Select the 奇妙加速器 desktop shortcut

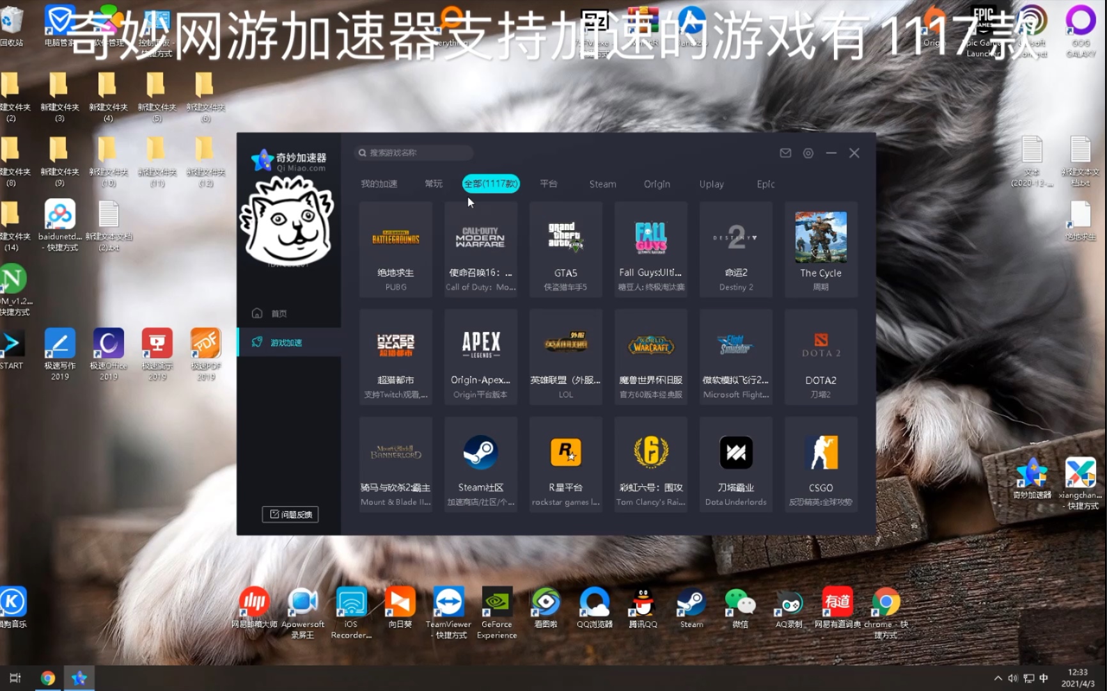pyautogui.click(x=1032, y=479)
